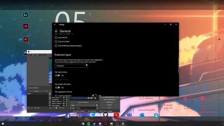Open the Facebook dock shortcut
This screenshot has width=224, height=126.
68,115
